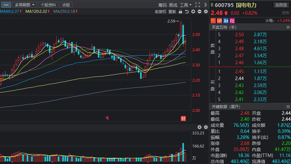
Task: Click sell level 4 price 2.49
Action: pos(239,42)
